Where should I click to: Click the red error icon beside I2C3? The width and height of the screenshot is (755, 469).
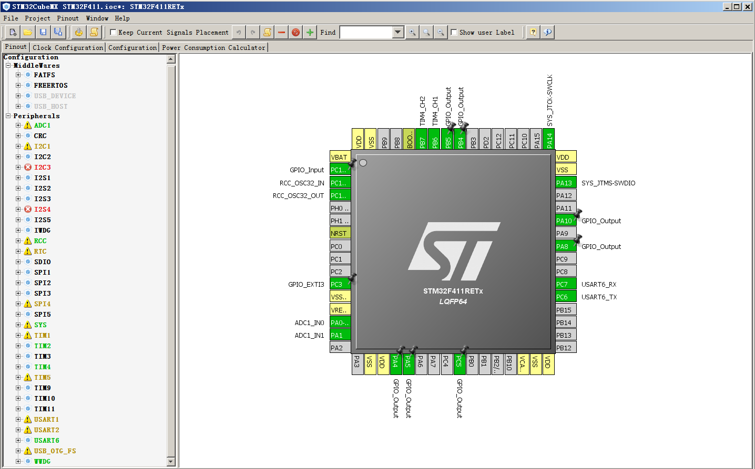pos(28,168)
